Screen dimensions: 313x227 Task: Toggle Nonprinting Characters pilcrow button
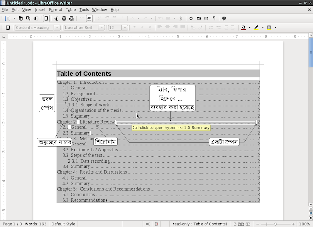point(214,19)
